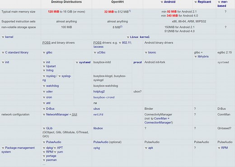Click the red 128 MiB value
This screenshot has height=167, width=235.
click(53, 12)
